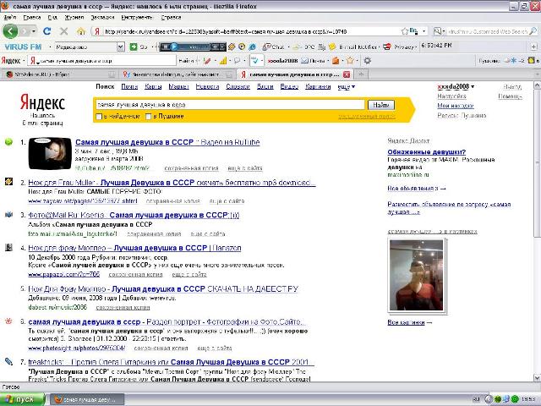
Task: Click the page vertical scrollbar down arrow
Action: (538, 377)
